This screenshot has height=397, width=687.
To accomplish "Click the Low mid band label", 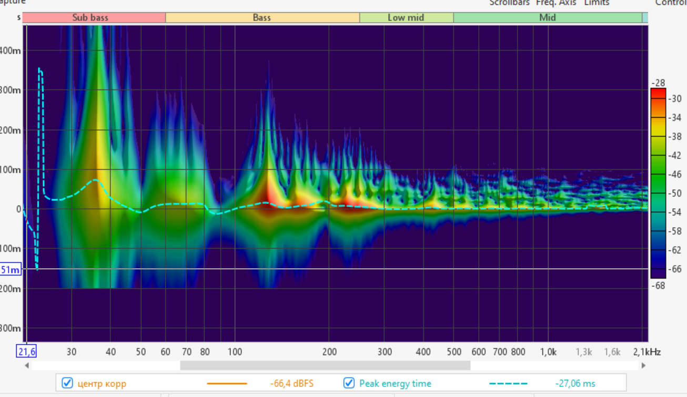I will click(x=406, y=17).
